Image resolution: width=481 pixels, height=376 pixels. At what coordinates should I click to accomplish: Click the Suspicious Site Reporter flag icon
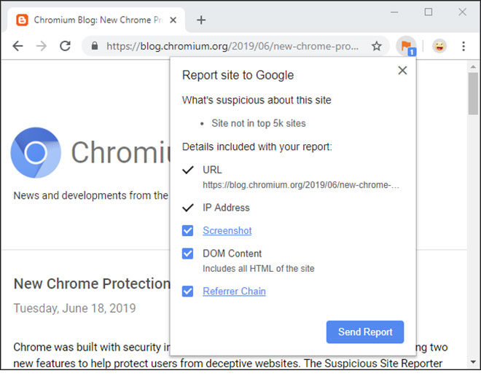(x=407, y=47)
